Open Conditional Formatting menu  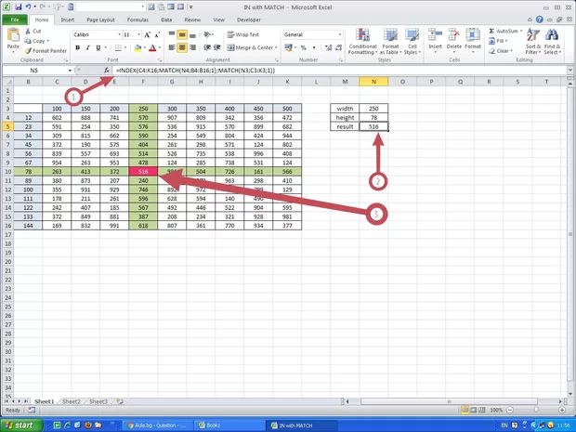pos(362,42)
